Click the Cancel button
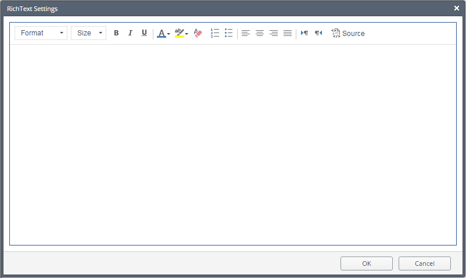This screenshot has height=278, width=466. [424, 263]
